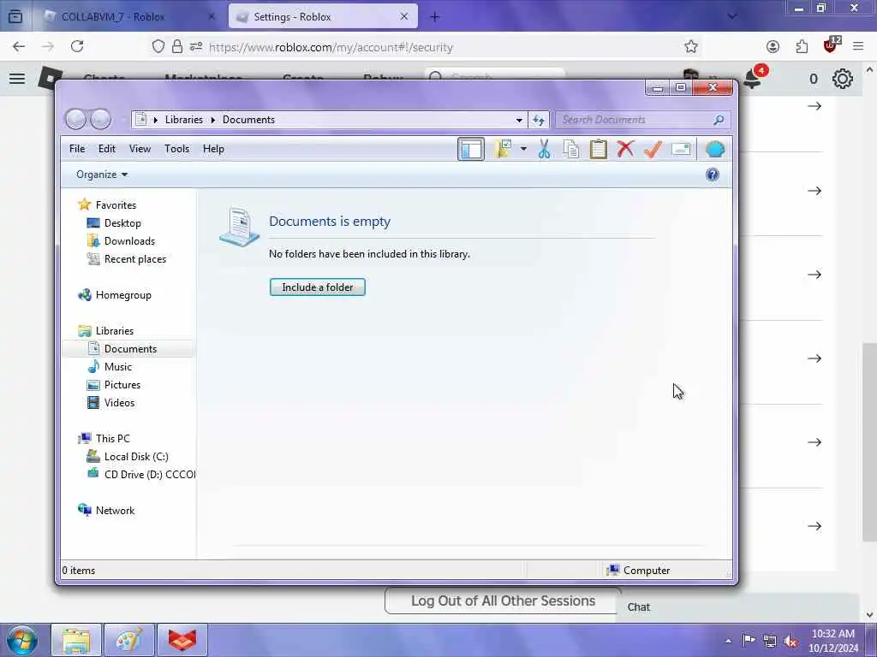Viewport: 877px width, 657px height.
Task: Click the Cut scissors icon
Action: coord(544,149)
